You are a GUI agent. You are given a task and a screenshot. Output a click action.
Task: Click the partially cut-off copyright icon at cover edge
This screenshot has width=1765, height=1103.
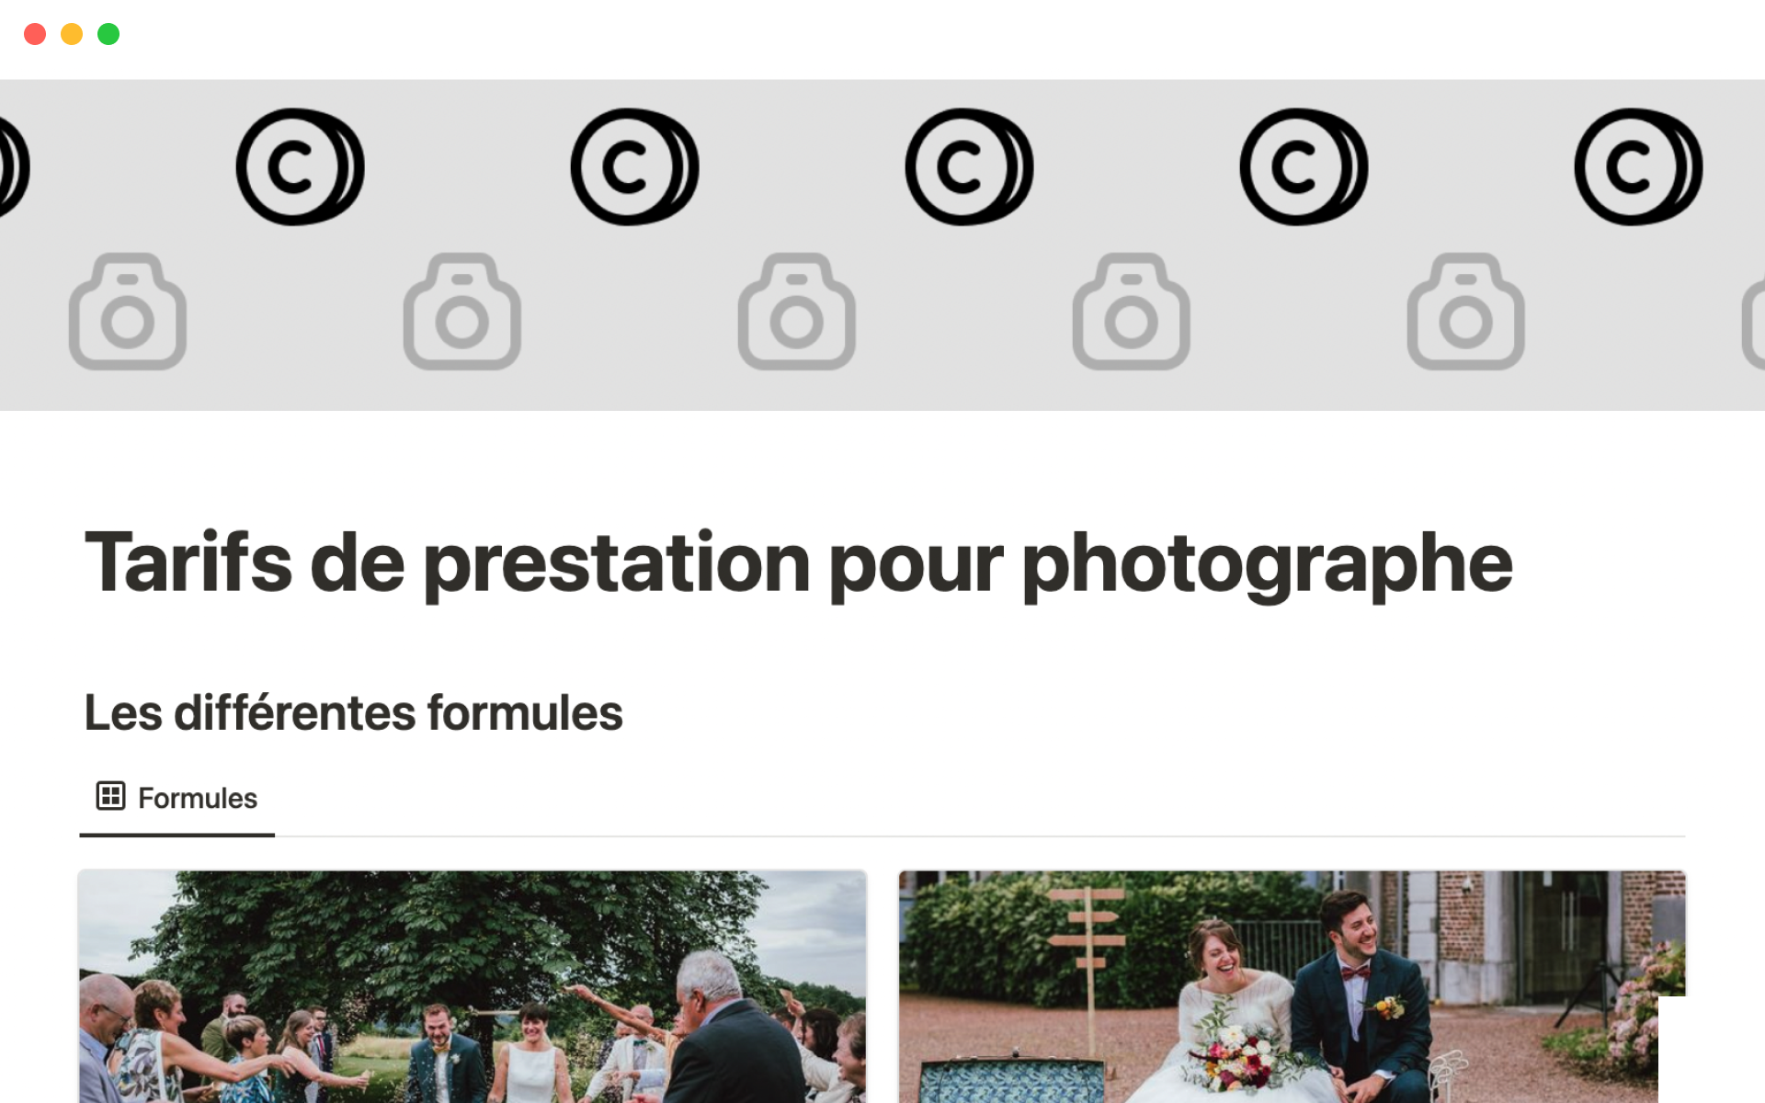point(14,167)
